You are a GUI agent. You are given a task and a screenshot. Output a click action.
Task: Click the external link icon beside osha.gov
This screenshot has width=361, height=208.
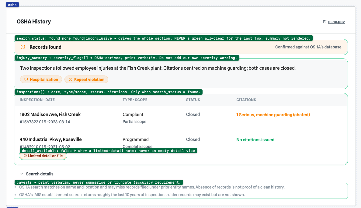(x=325, y=22)
